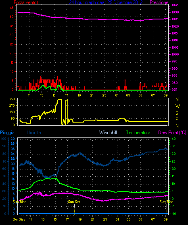
Task: Select pressure axis value 1010
Action: (175, 40)
